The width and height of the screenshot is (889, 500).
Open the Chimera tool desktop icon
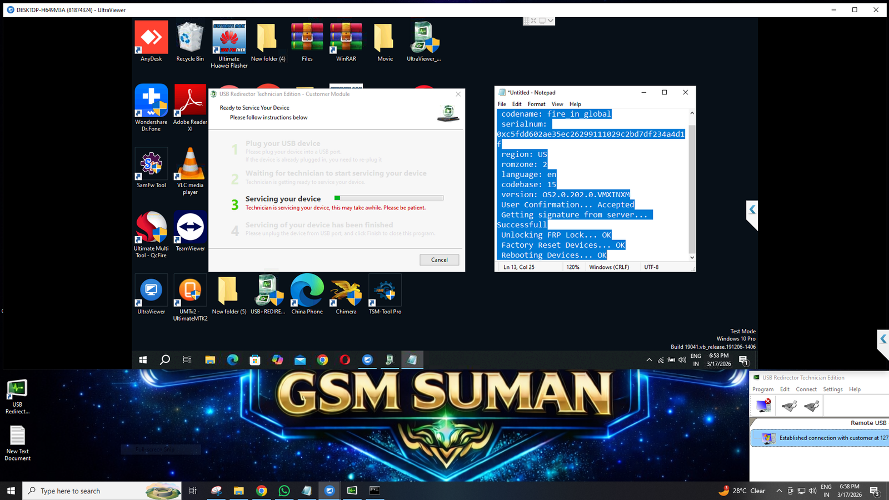(346, 294)
